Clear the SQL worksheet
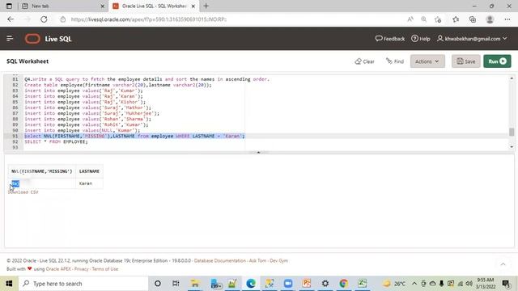 click(x=364, y=61)
